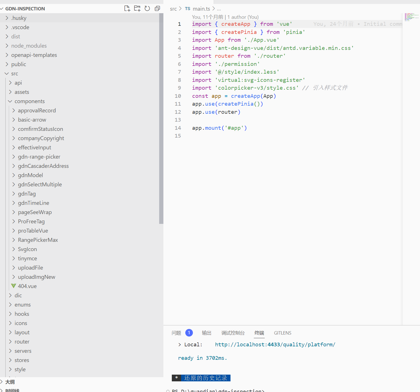The image size is (420, 392).
Task: Click the src breadcrumb segment
Action: click(x=173, y=9)
